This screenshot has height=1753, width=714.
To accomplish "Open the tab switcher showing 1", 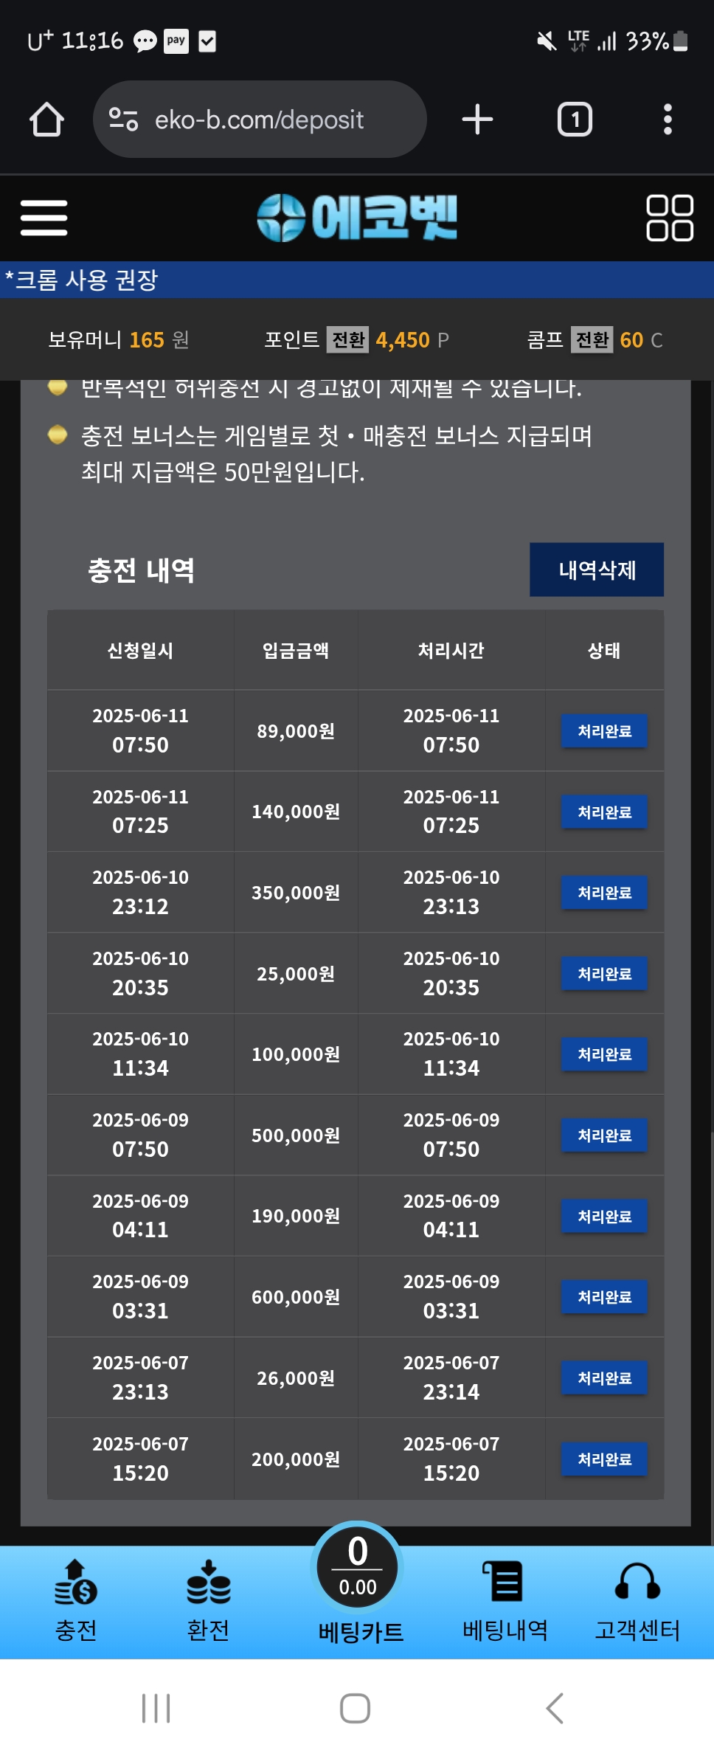I will click(575, 120).
